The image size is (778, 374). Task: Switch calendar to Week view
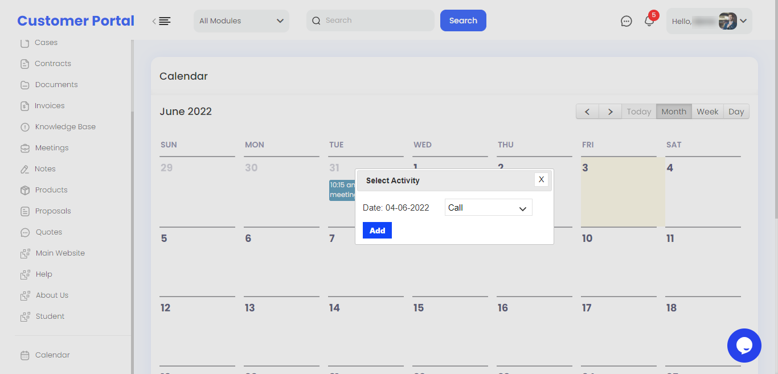[x=707, y=112]
